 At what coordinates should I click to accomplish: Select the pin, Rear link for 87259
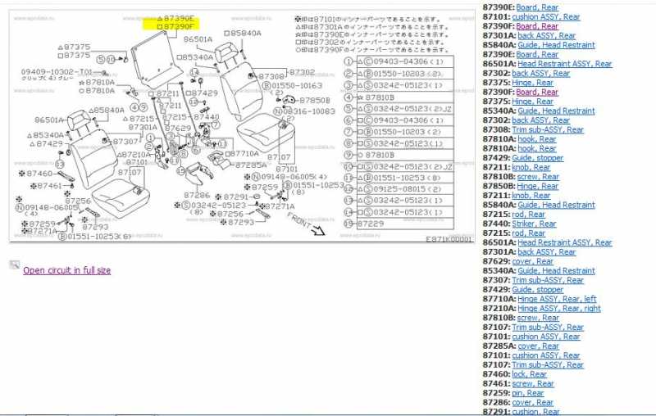coord(530,393)
